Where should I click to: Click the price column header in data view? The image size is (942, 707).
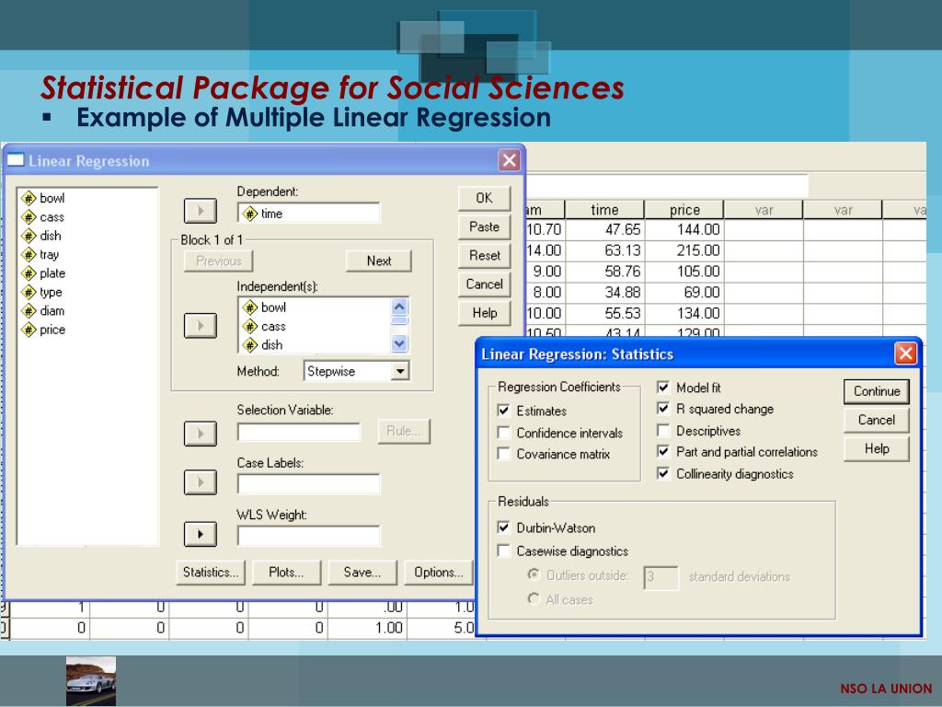point(684,210)
